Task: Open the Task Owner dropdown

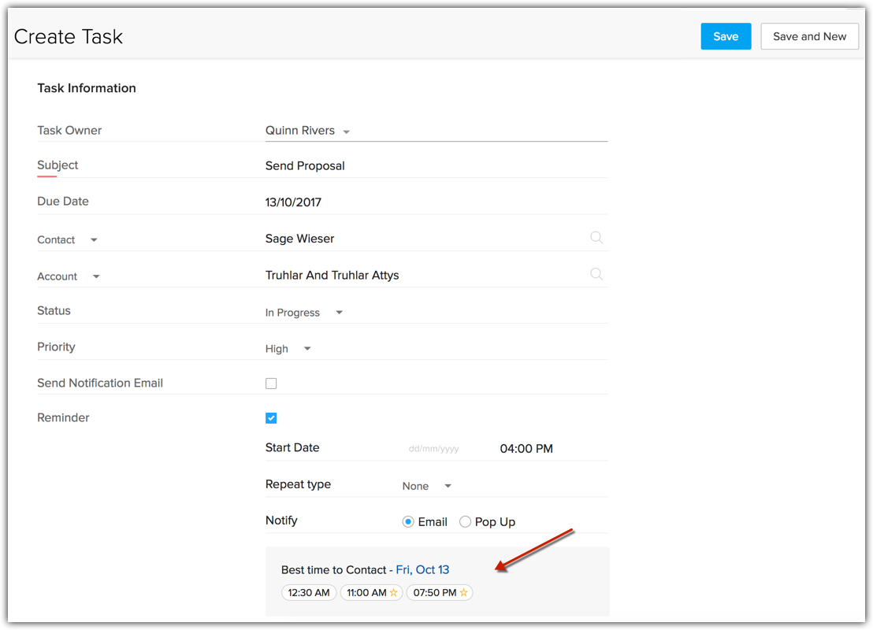Action: [347, 132]
